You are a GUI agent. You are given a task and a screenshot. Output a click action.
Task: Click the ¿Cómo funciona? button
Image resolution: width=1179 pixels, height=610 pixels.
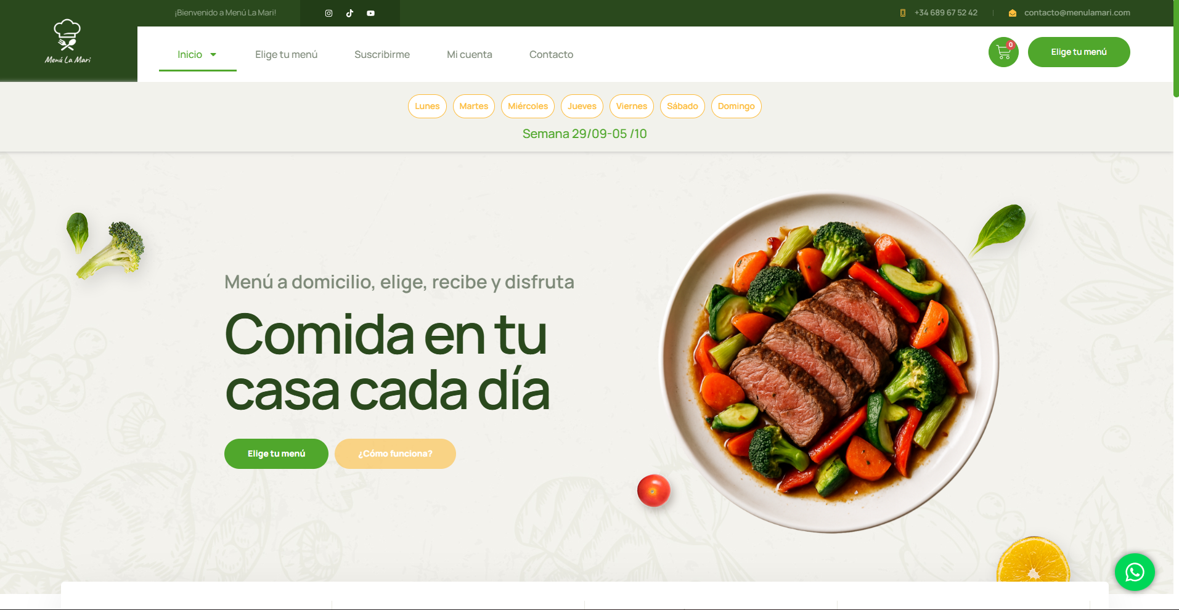click(x=395, y=453)
